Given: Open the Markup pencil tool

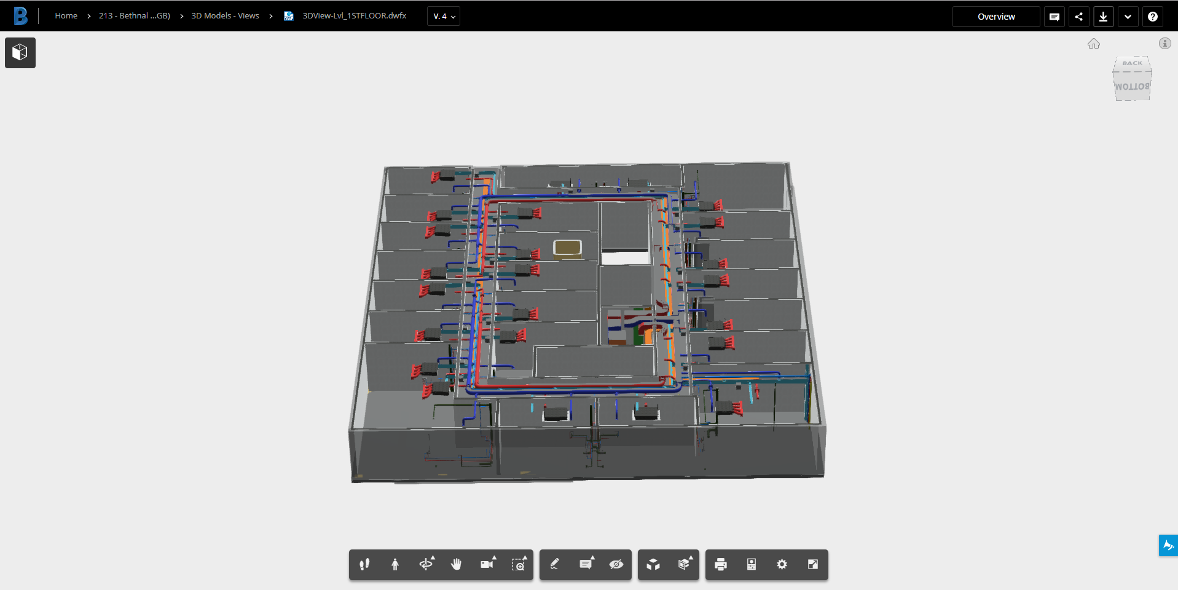Looking at the screenshot, I should pos(554,564).
